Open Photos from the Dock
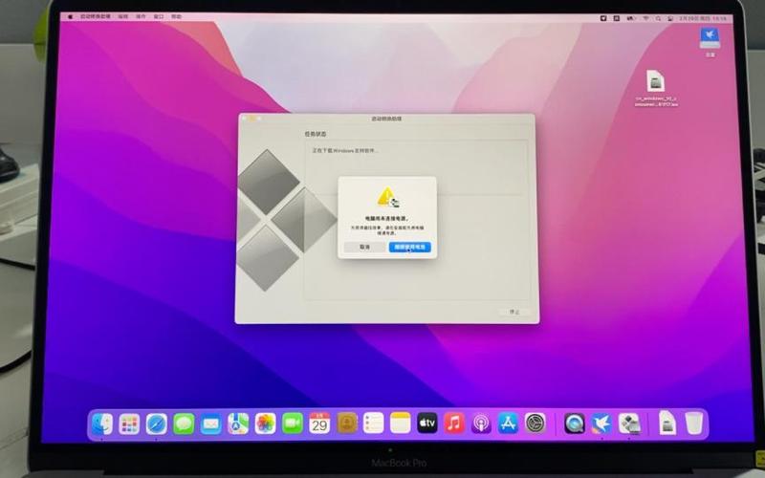The width and height of the screenshot is (765, 478). [266, 424]
